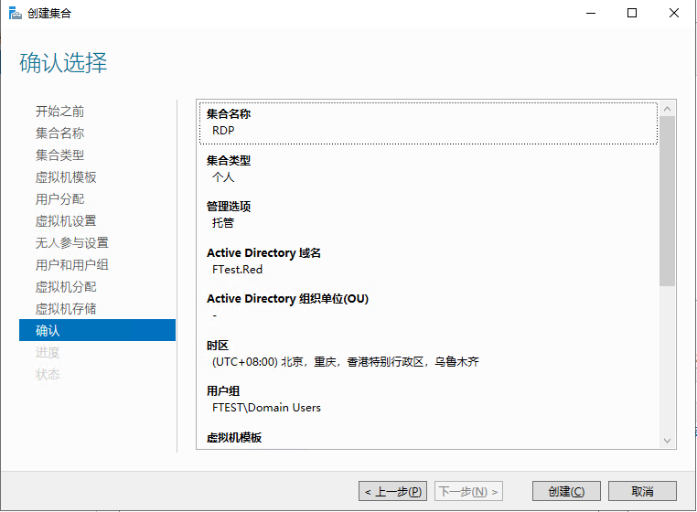697x512 pixels.
Task: Click the scroll up arrow of summary list
Action: pyautogui.click(x=667, y=109)
